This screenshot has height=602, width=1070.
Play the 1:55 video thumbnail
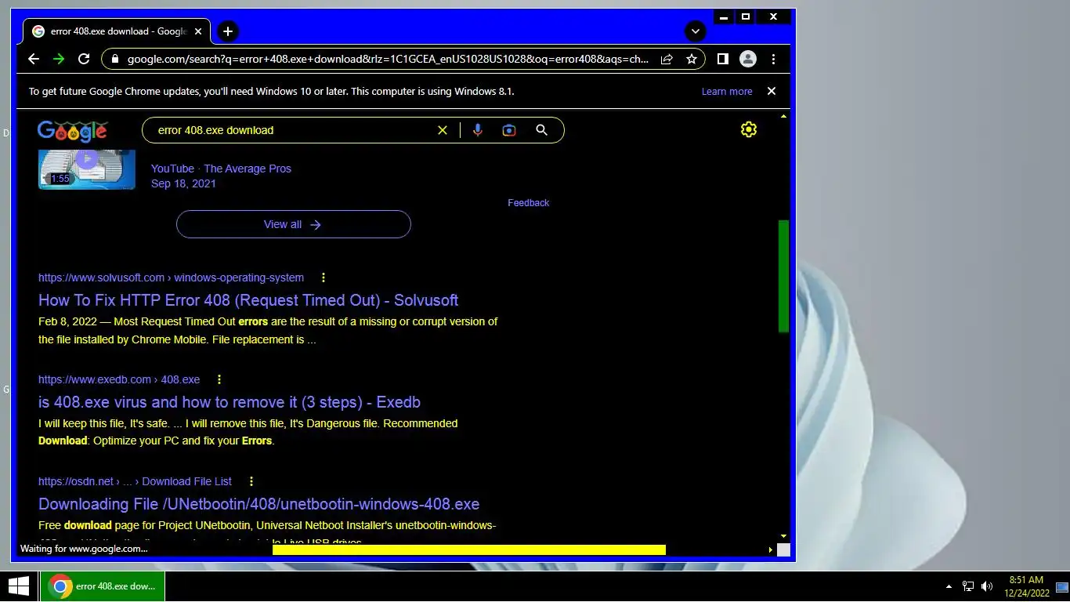87,168
